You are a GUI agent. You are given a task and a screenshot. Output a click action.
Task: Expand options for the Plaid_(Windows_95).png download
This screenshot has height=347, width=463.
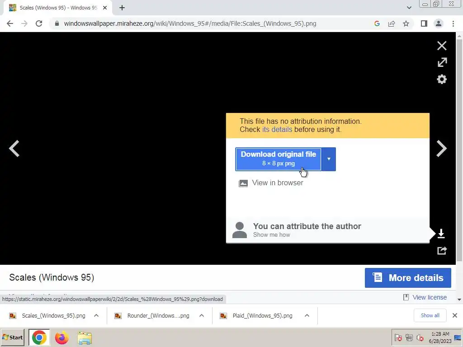click(307, 316)
